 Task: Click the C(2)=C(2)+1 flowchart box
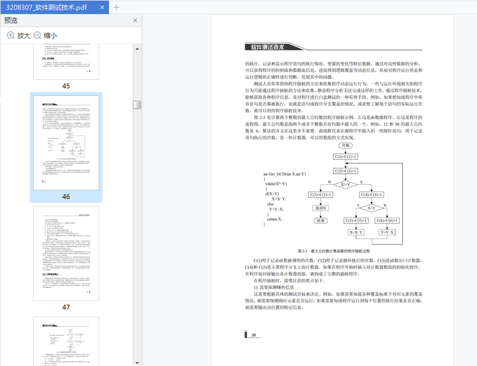(x=345, y=171)
